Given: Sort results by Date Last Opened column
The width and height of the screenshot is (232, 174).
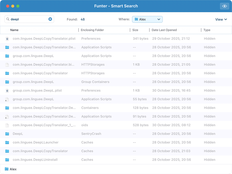Looking at the screenshot, I should (164, 30).
